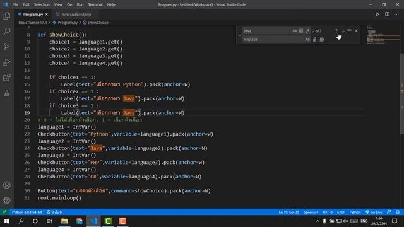The height and width of the screenshot is (227, 404).
Task: Open the Selection menu
Action: click(x=42, y=4)
